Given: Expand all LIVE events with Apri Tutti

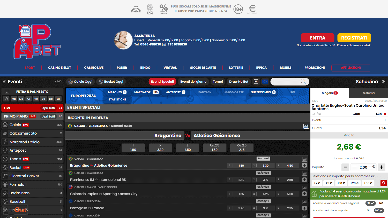Looking at the screenshot, I should (49, 108).
